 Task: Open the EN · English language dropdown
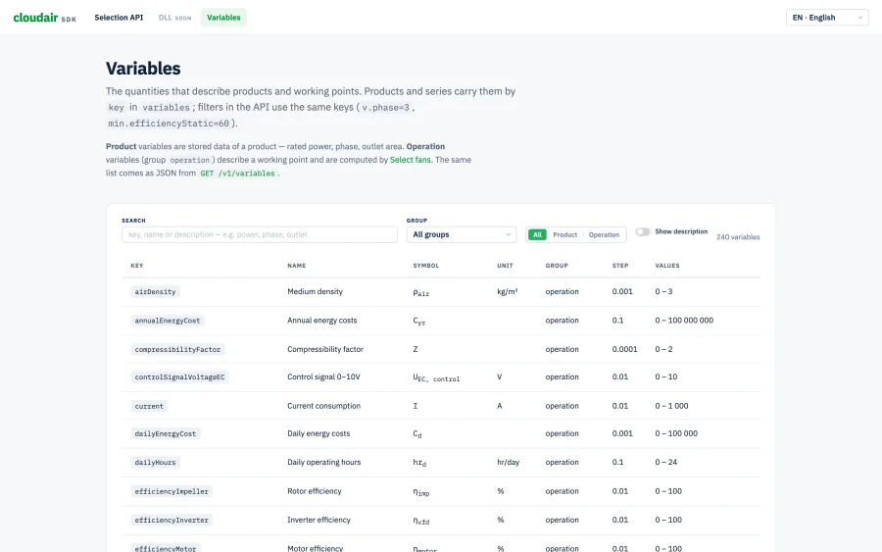(x=827, y=18)
